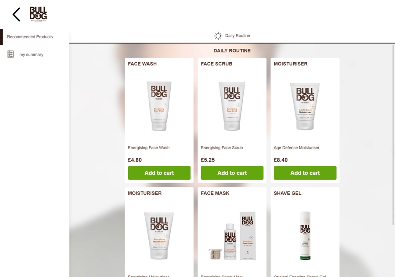Click the Bulldog logo in the header
Viewport: 395px width, 277px height.
[x=38, y=14]
